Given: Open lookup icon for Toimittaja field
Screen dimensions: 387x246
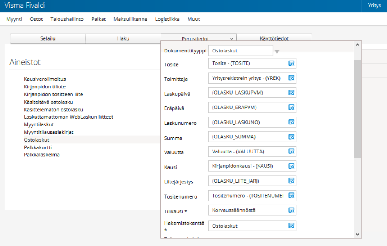Looking at the screenshot, I should pos(291,78).
